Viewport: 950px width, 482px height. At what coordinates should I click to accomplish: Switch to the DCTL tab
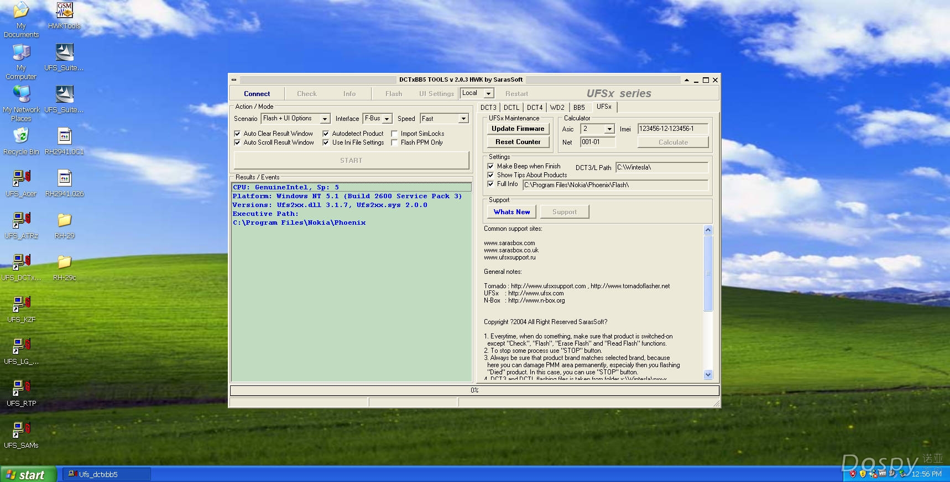click(511, 108)
